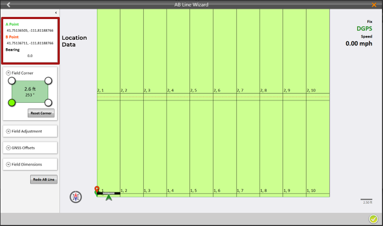
Task: Select the top-right field corner circle
Action: (x=48, y=80)
